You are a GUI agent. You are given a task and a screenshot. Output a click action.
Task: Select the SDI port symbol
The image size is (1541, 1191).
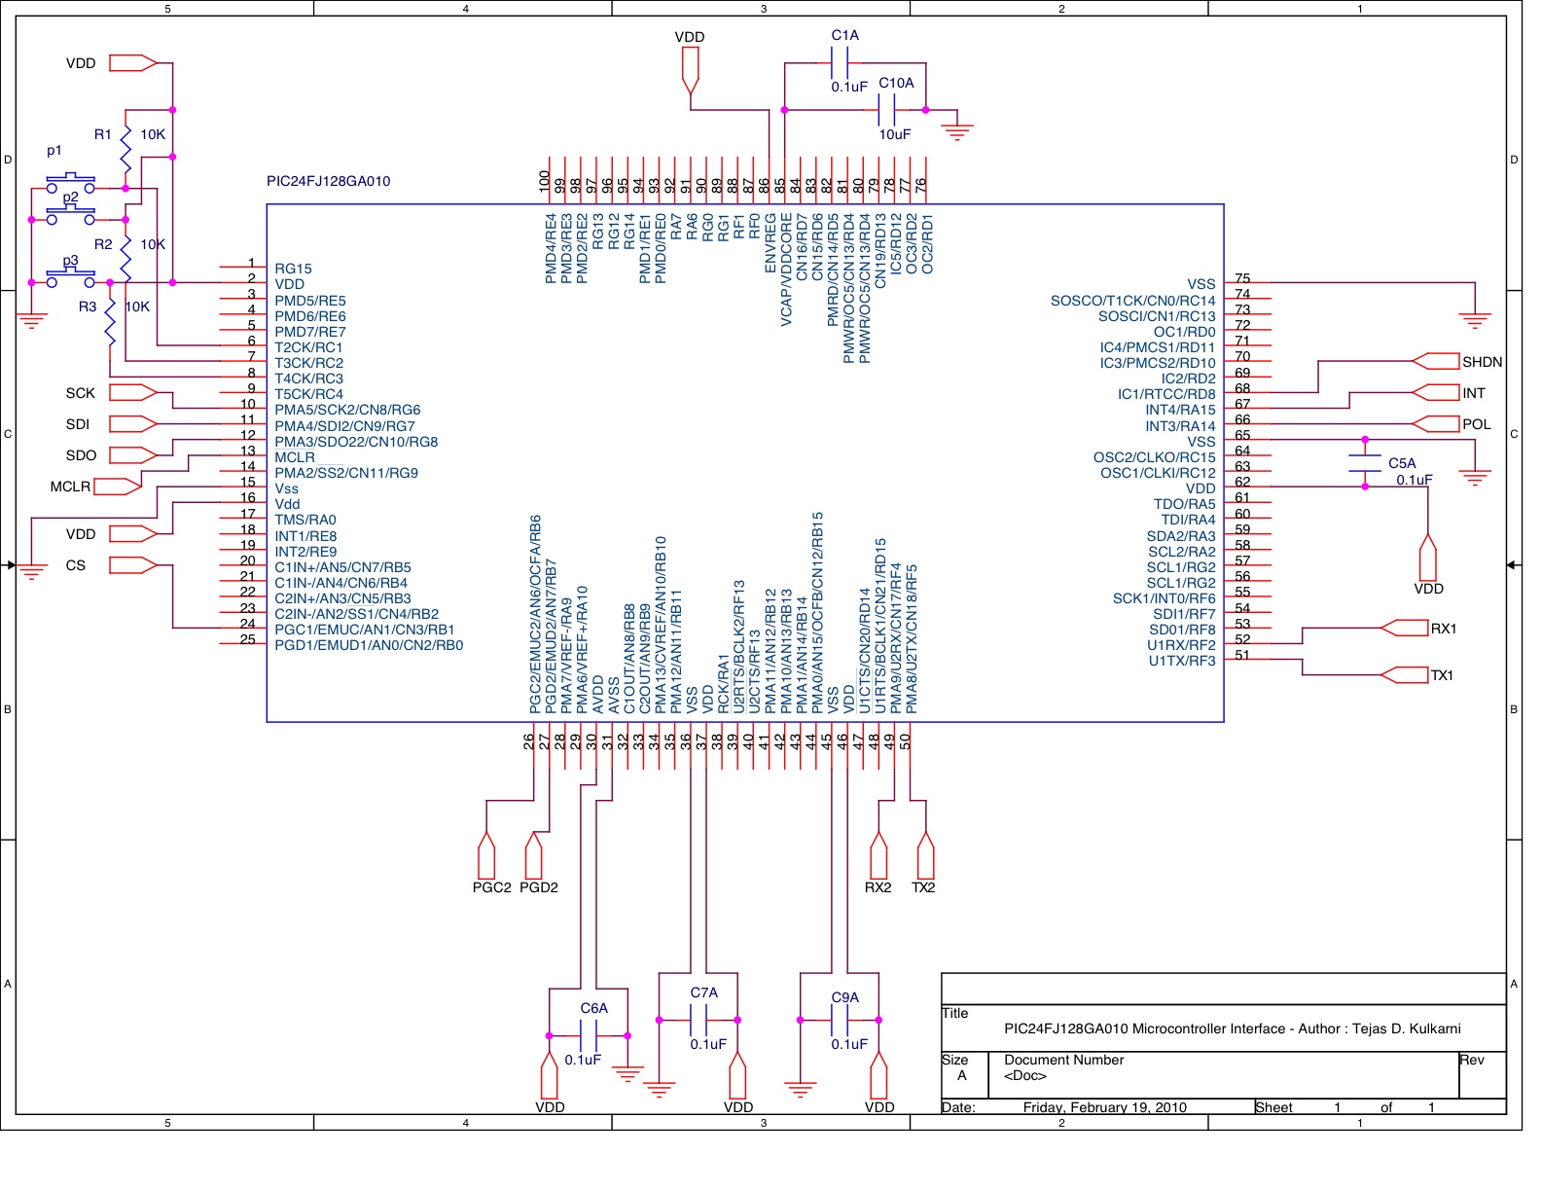[133, 424]
